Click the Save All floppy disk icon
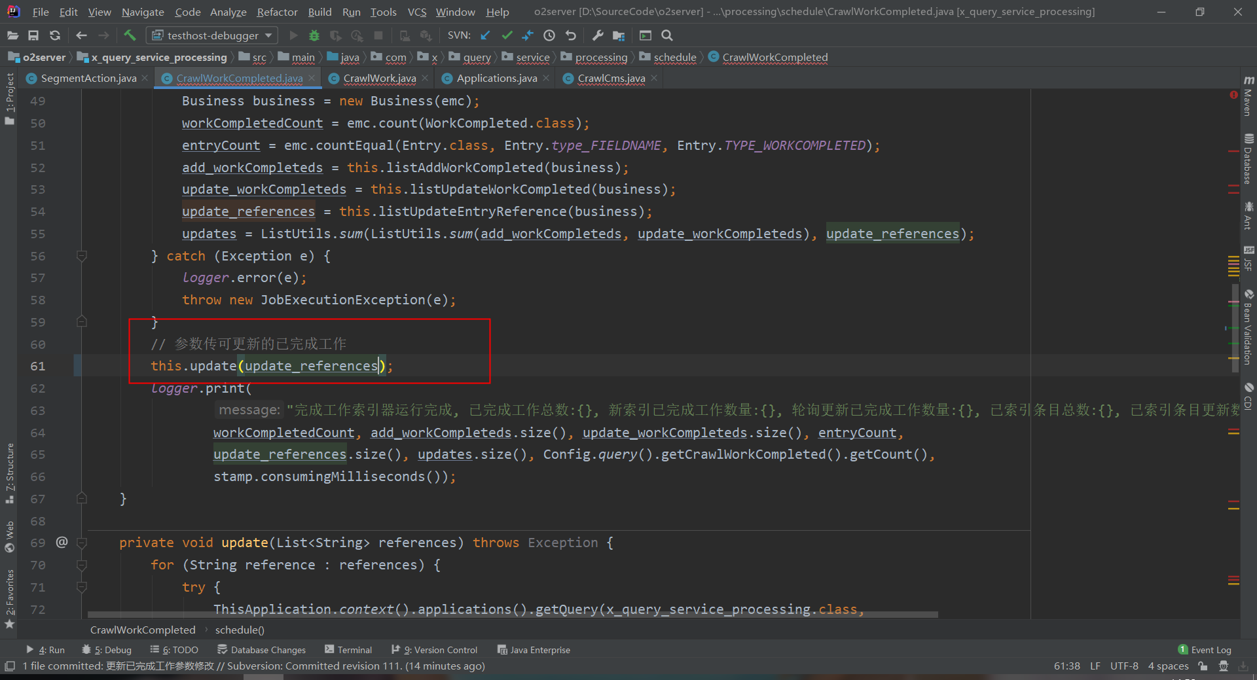Viewport: 1257px width, 680px height. click(33, 35)
